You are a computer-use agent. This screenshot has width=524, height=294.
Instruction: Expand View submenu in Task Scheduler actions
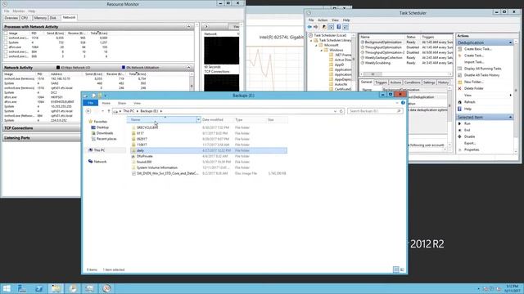510,96
